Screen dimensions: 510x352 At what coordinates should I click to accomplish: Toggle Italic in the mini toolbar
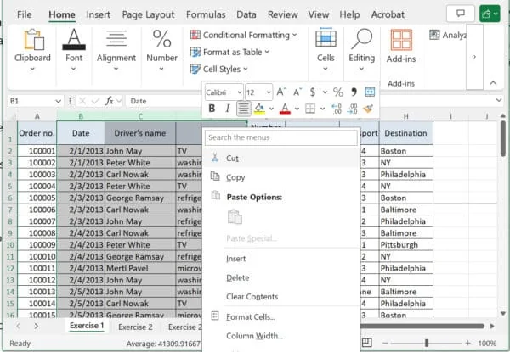[x=227, y=109]
